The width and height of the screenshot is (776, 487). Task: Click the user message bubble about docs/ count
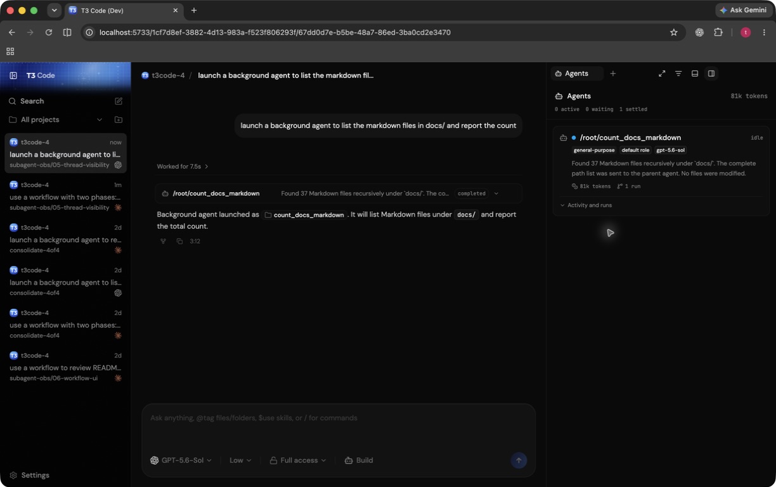click(378, 126)
